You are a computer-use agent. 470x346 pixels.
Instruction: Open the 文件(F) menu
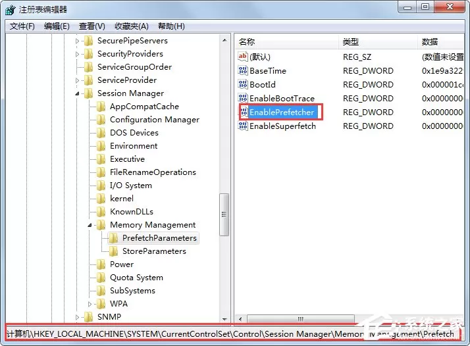[x=22, y=26]
